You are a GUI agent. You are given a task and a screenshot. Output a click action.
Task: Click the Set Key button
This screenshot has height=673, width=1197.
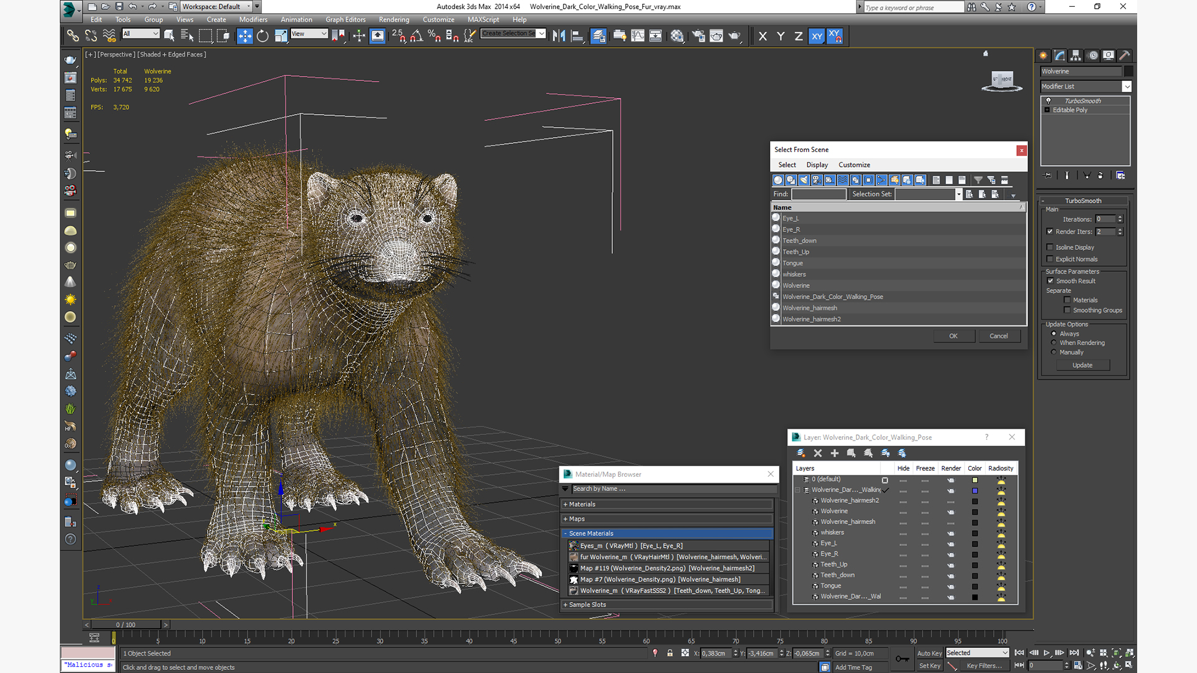(x=929, y=666)
